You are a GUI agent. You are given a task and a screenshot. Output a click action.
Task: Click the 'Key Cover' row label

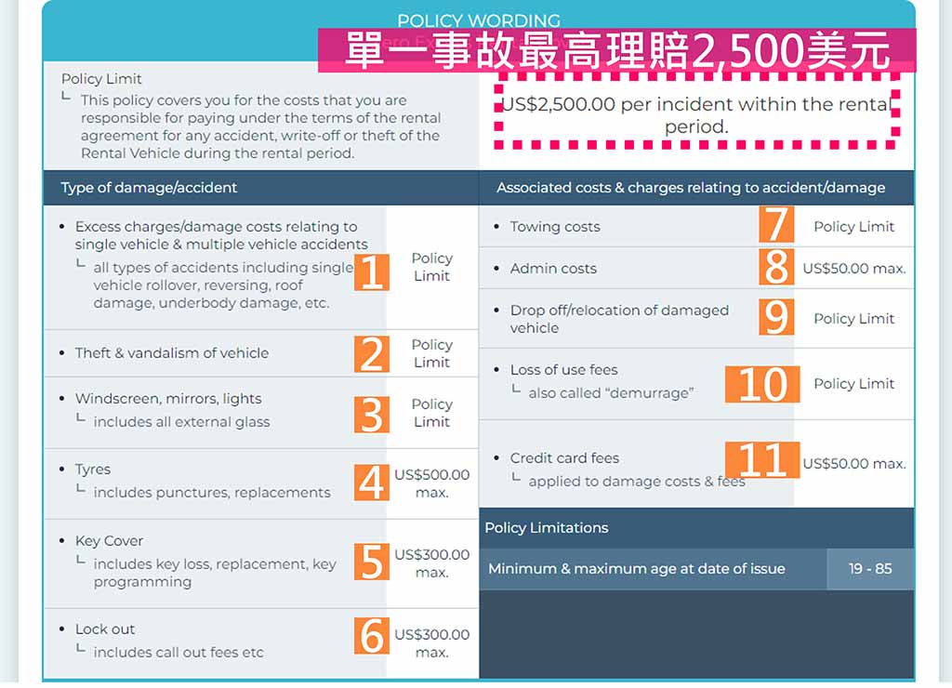coord(110,540)
